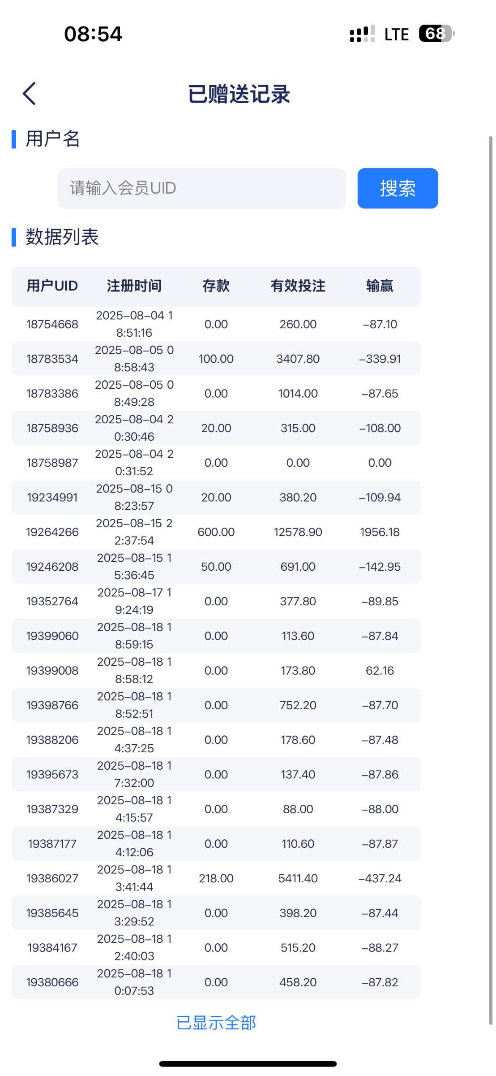Tap the 08:54 clock in status bar
Screen dimensions: 496x1076
coord(93,34)
